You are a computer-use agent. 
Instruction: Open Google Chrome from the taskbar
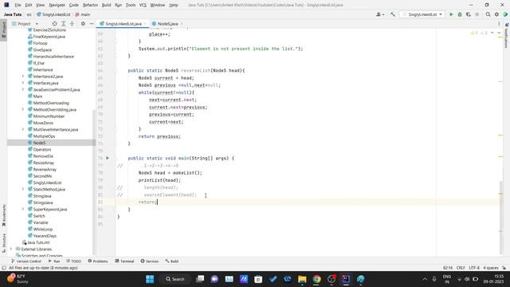pos(316,279)
